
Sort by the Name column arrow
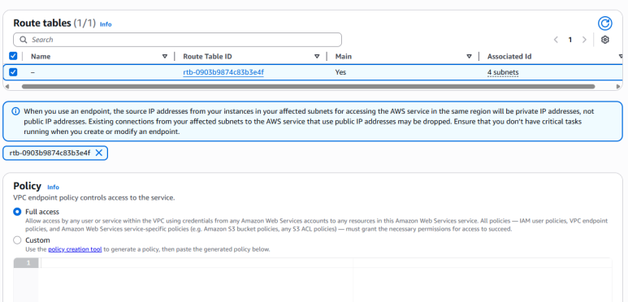(165, 56)
